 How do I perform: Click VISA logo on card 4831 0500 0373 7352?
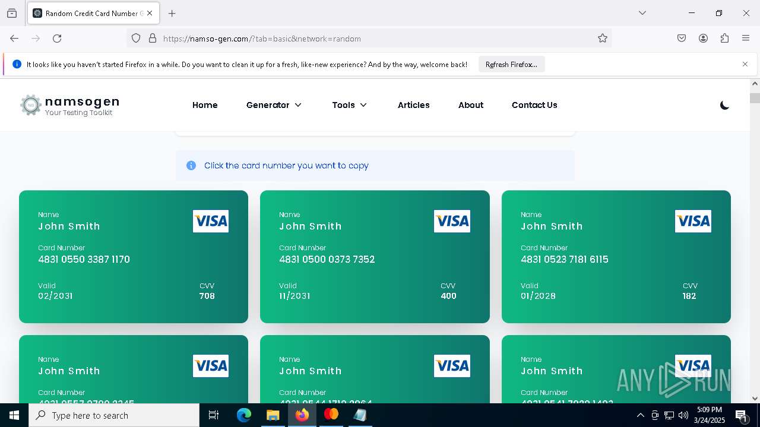point(452,221)
